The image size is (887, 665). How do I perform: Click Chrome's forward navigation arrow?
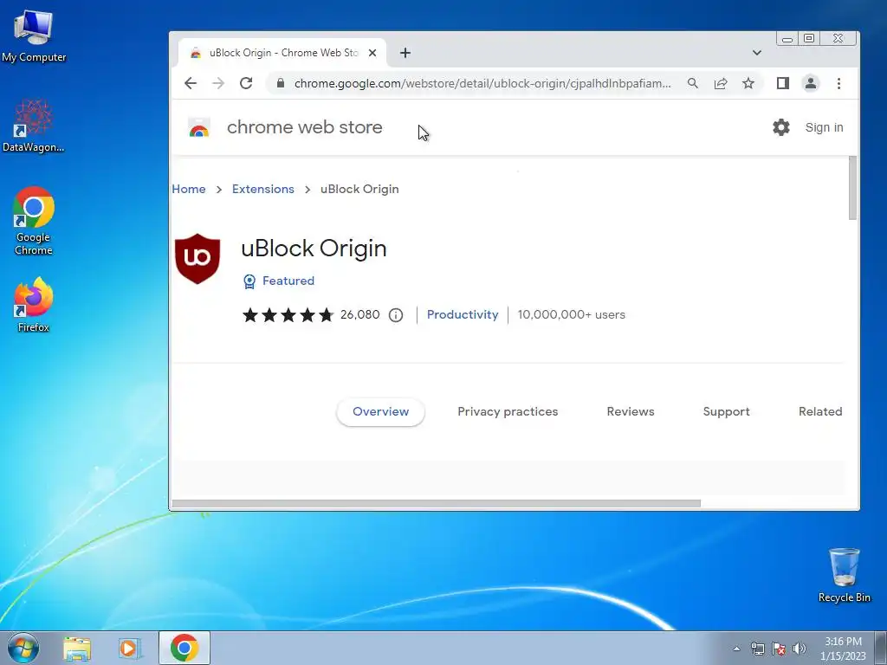pyautogui.click(x=218, y=84)
